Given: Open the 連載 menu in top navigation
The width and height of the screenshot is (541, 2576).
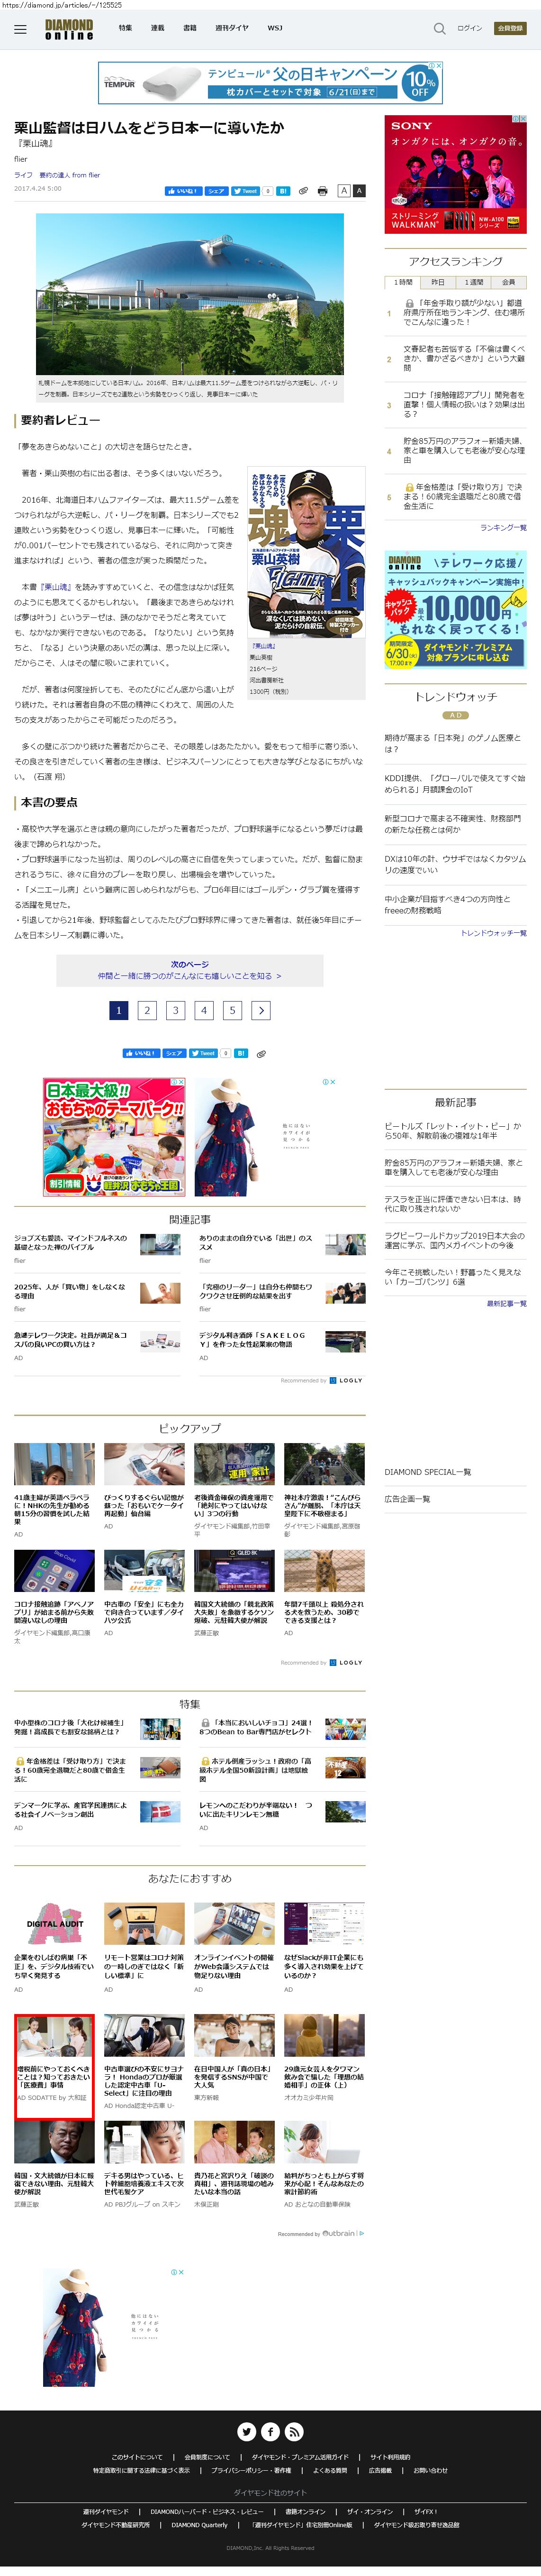Looking at the screenshot, I should (x=157, y=29).
